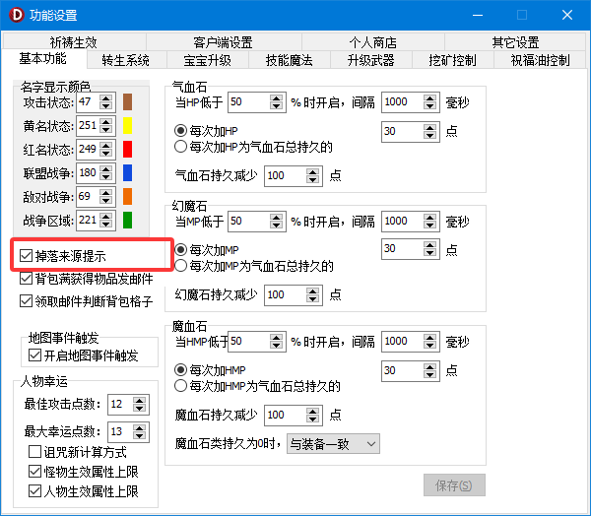Click stepper arrows of 气血石持久减少 field

[313, 175]
